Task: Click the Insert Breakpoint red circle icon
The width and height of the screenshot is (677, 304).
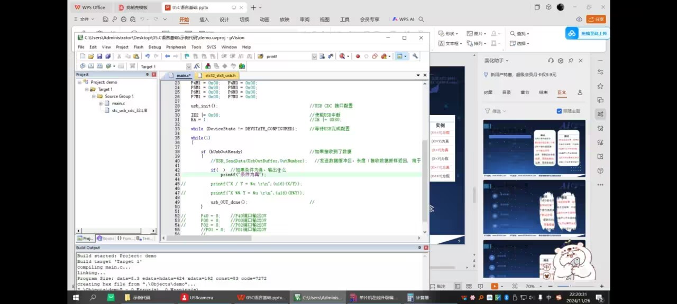Action: click(358, 56)
